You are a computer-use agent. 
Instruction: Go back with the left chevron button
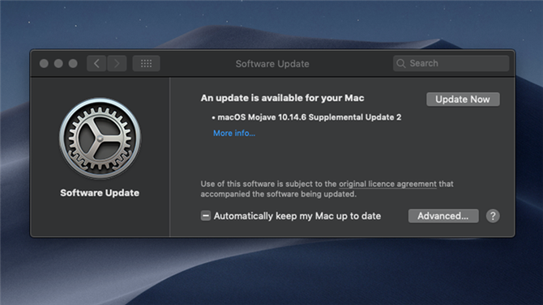point(96,64)
